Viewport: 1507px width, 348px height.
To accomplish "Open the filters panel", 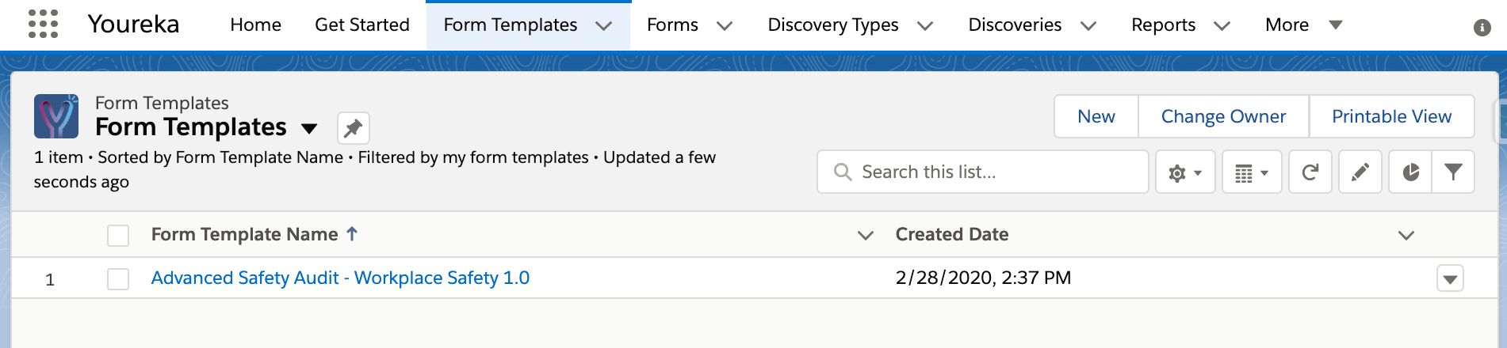I will [x=1453, y=172].
